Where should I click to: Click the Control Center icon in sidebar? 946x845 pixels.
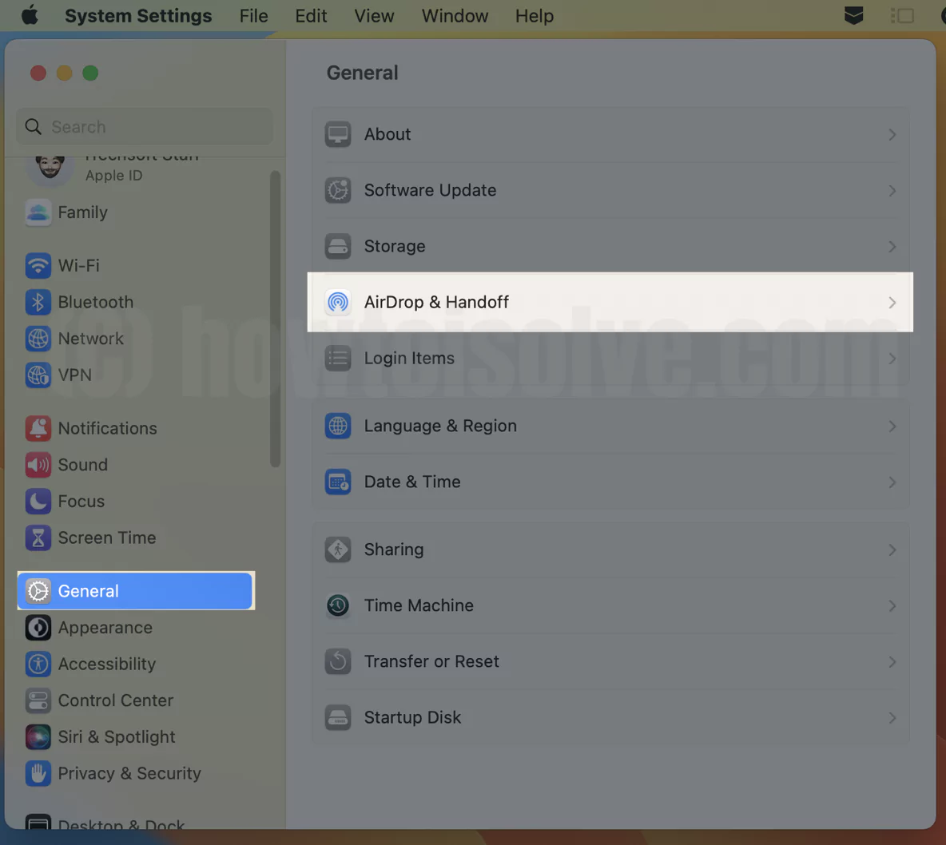[x=38, y=700]
